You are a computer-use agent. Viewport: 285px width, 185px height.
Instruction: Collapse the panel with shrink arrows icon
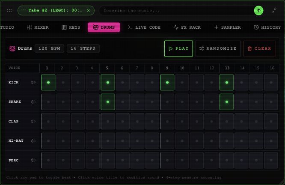point(274,11)
